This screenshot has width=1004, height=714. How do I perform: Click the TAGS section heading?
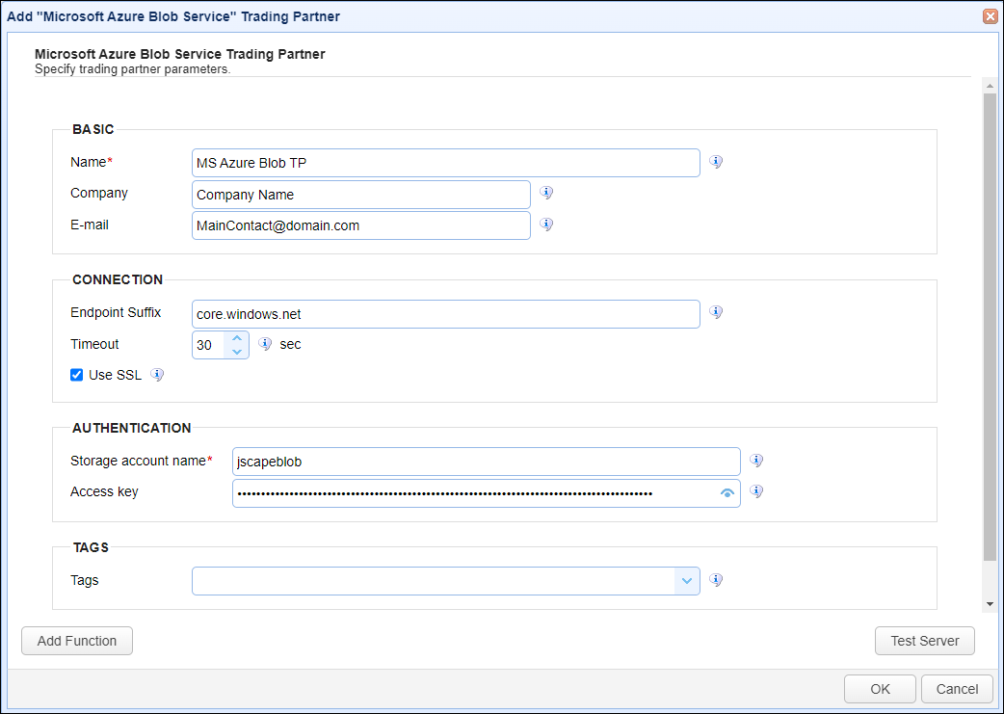91,547
